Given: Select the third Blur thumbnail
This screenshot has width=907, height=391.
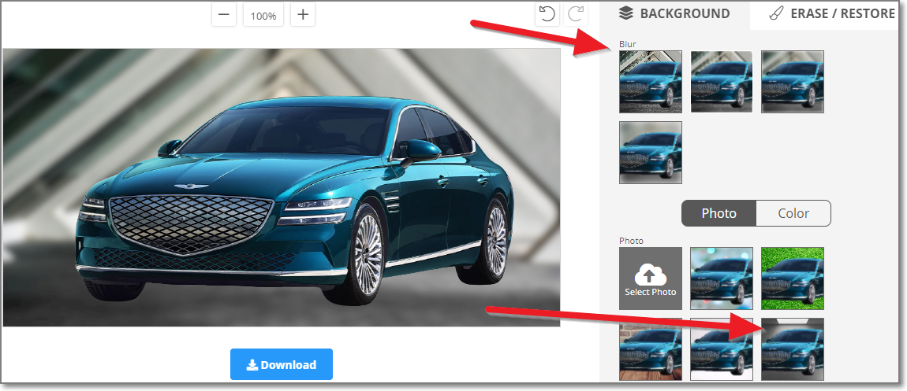Looking at the screenshot, I should pyautogui.click(x=793, y=82).
